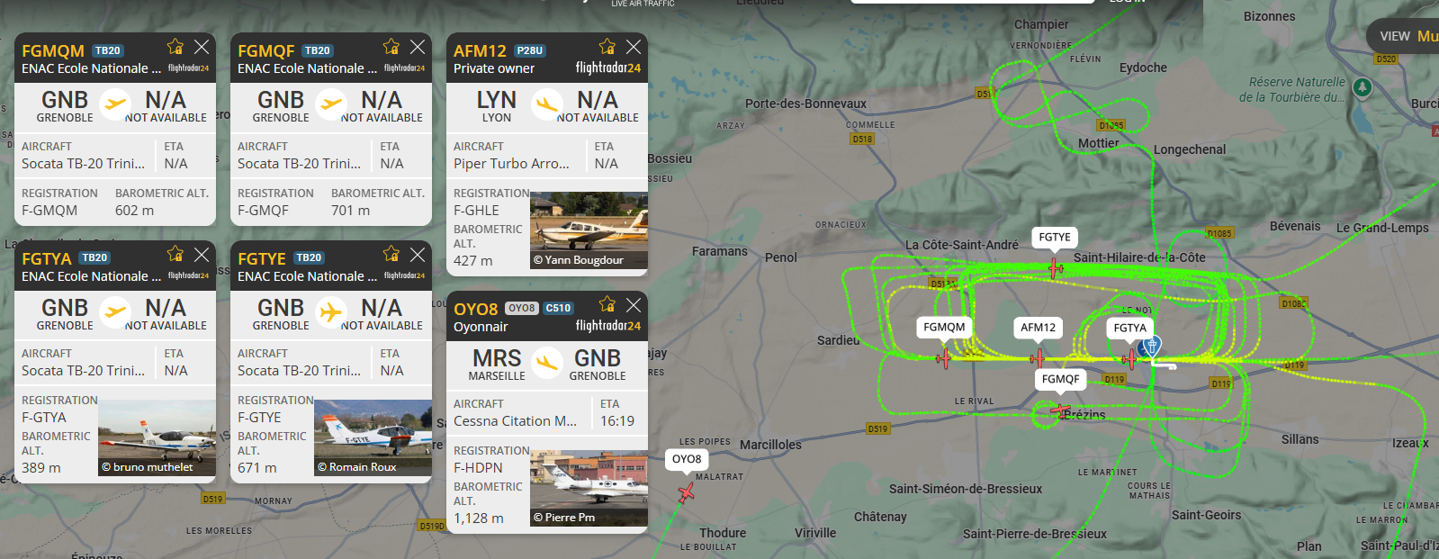Image resolution: width=1439 pixels, height=559 pixels.
Task: Select the AFM12 plane marker on map
Action: point(1037,358)
